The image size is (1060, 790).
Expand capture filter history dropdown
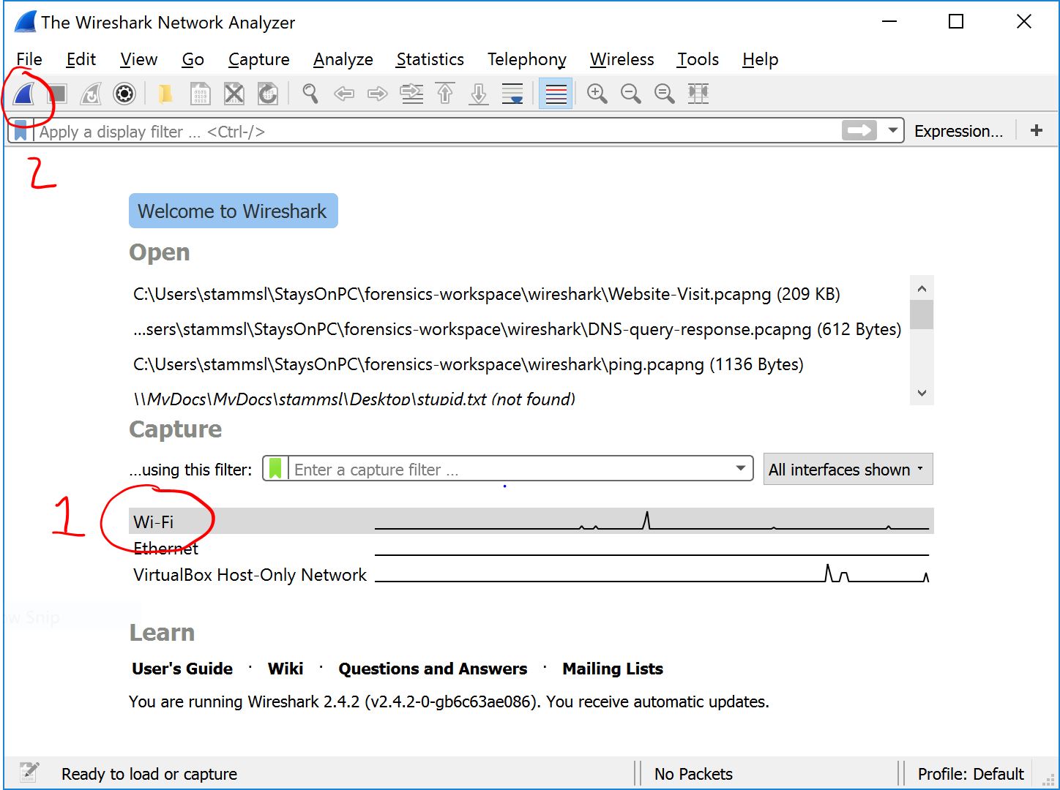(741, 468)
